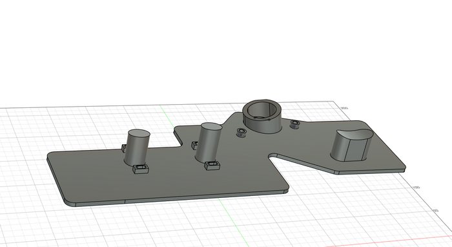Select the leftmost tall cylinder post
Image resolution: width=452 pixels, height=247 pixels.
pos(137,147)
